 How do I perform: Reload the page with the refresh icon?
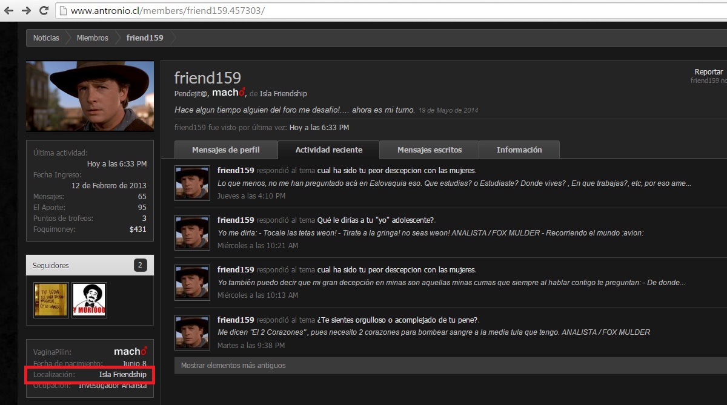click(x=44, y=10)
